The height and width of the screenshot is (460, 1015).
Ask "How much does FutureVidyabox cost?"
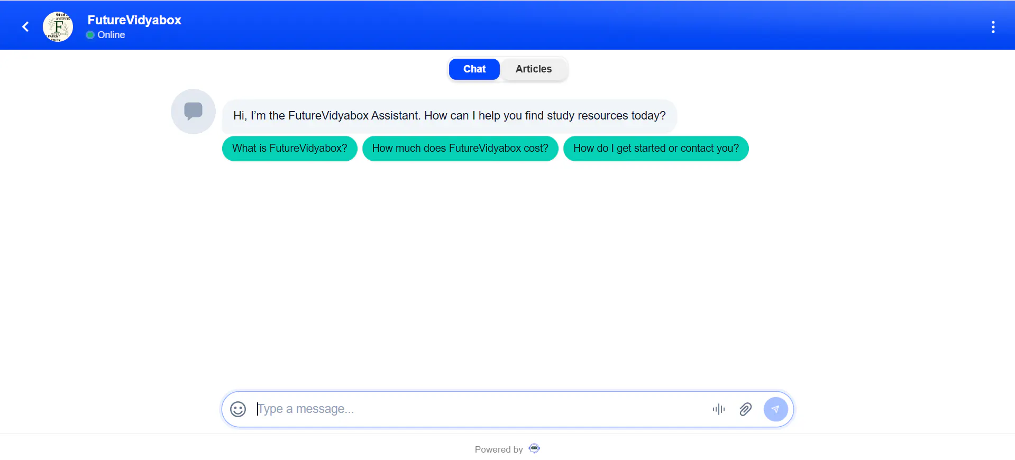[x=460, y=149]
